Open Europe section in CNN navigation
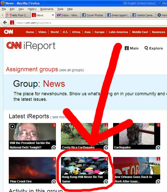Image resolution: width=167 pixels, height=192 pixels. click(x=100, y=32)
